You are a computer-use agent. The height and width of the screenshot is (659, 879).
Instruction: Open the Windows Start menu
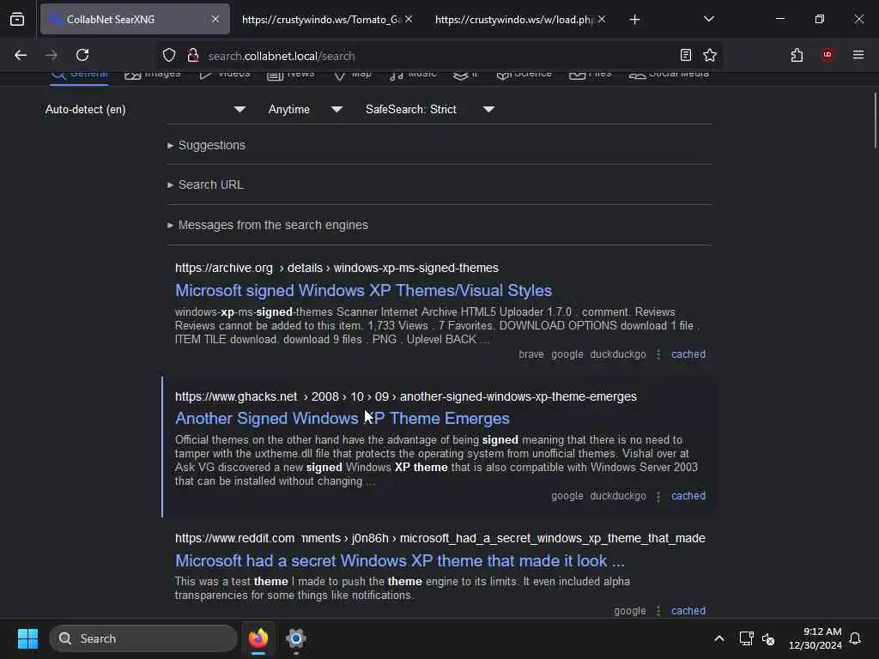coord(28,638)
